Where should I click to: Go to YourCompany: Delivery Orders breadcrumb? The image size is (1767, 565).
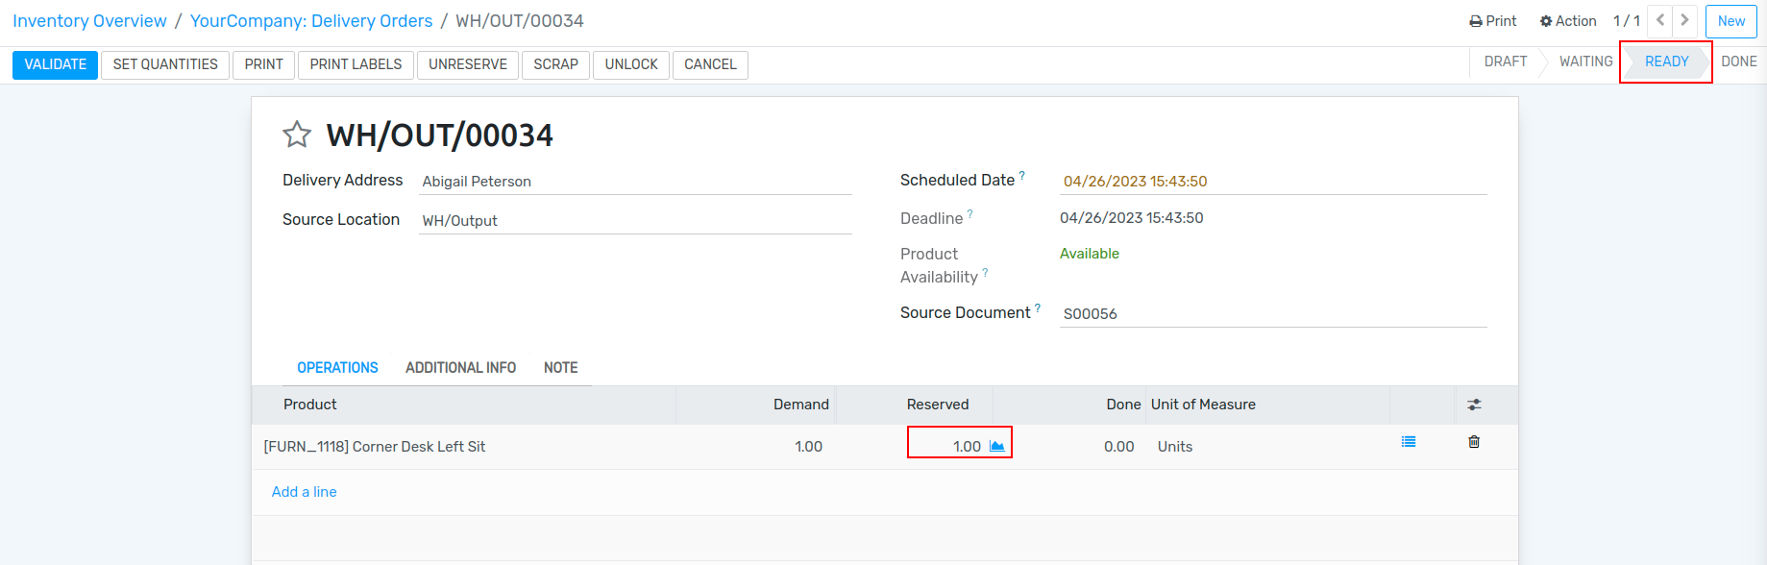tap(311, 21)
